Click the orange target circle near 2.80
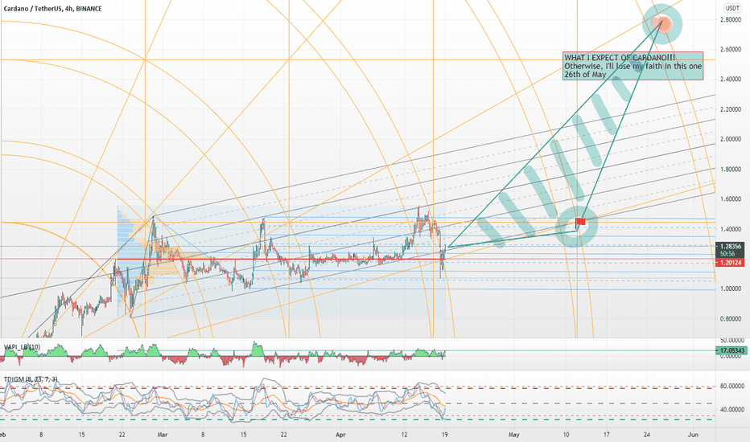The height and width of the screenshot is (442, 750). tap(662, 24)
